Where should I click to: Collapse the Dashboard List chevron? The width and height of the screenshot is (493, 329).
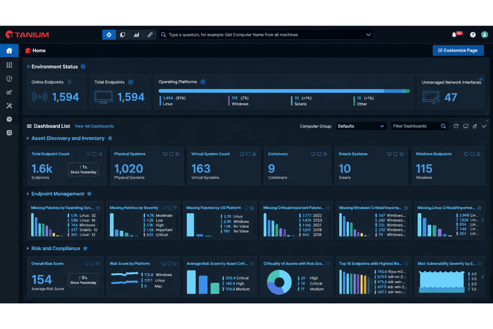click(x=484, y=126)
